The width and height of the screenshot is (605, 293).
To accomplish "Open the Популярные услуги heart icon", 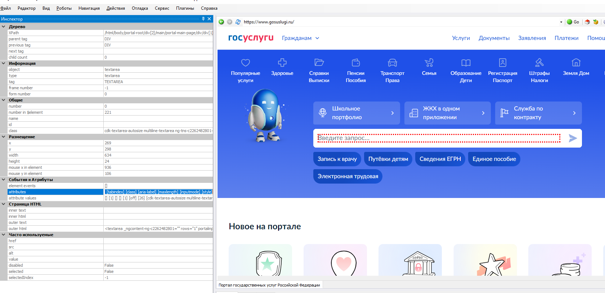I will click(x=246, y=63).
